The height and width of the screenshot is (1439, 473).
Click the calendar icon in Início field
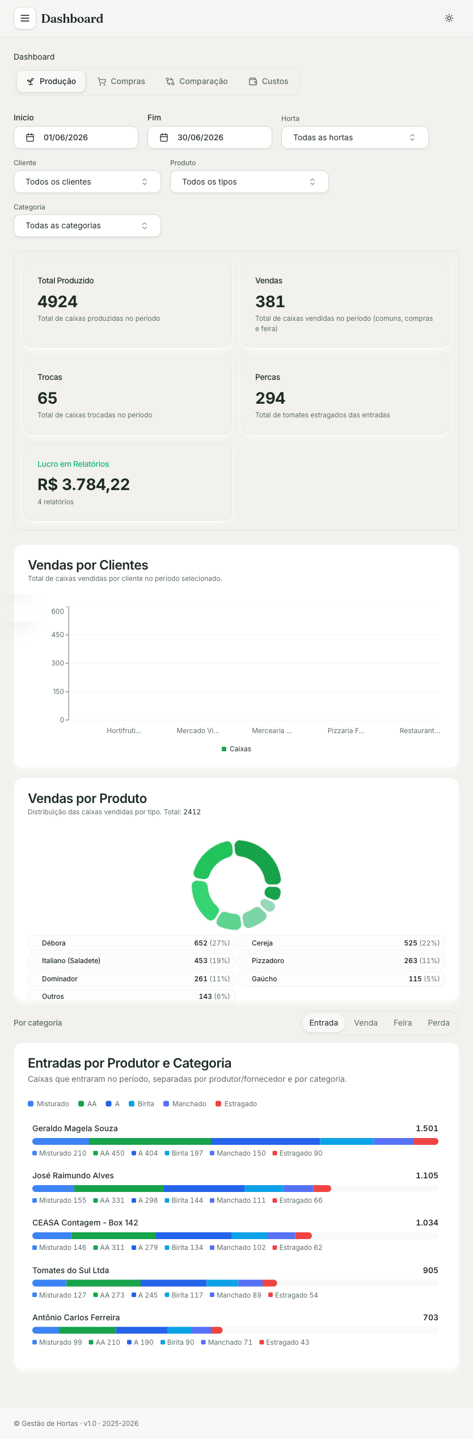pyautogui.click(x=31, y=137)
